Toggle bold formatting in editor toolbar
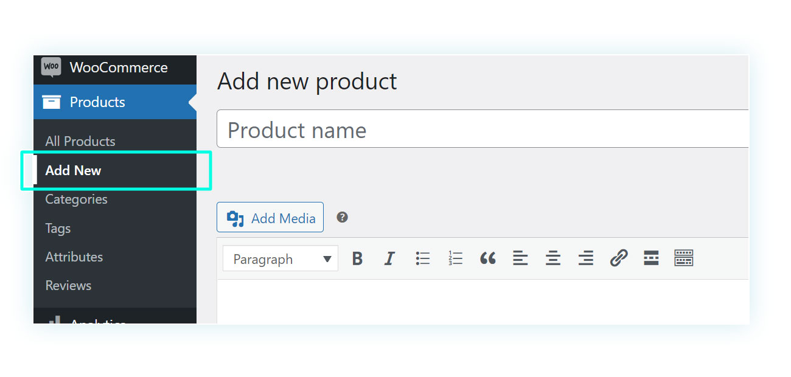This screenshot has height=377, width=791. pos(357,258)
